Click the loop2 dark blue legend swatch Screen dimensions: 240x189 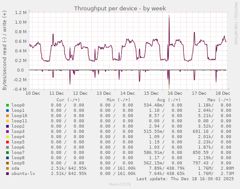(7, 126)
